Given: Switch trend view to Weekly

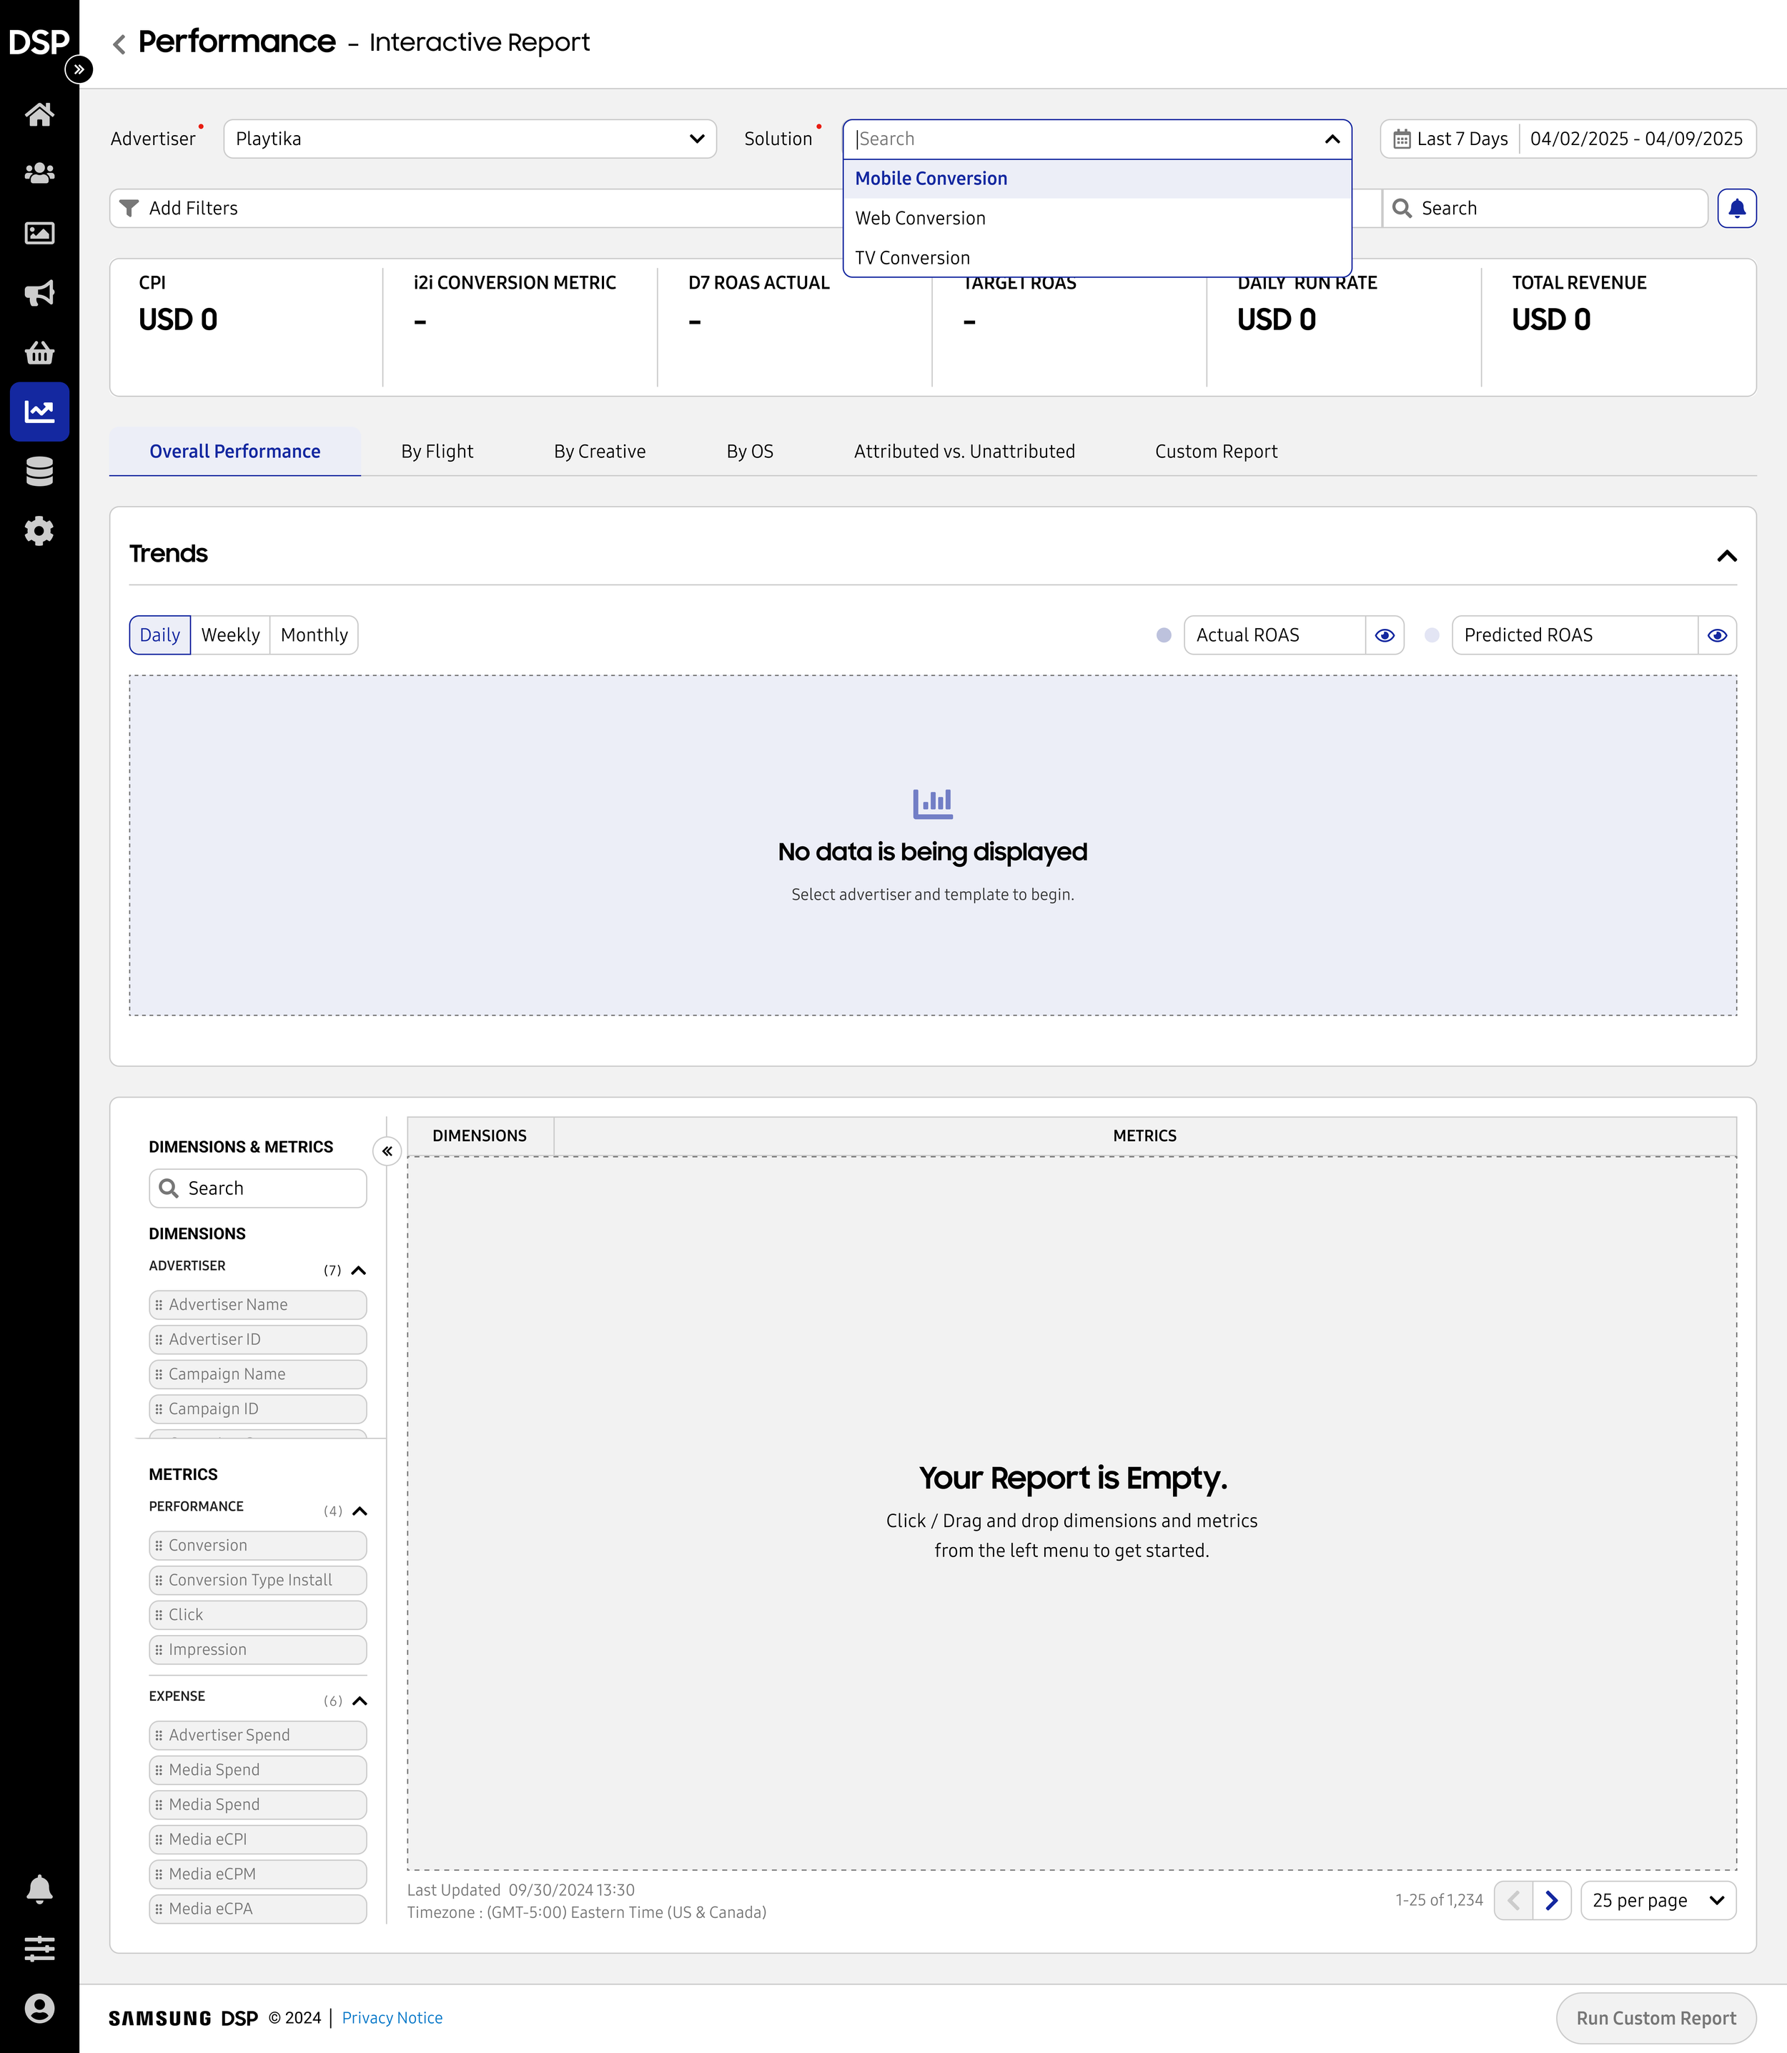Looking at the screenshot, I should [230, 635].
